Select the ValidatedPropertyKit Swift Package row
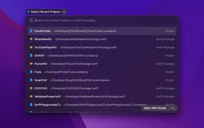The height and width of the screenshot is (128, 204). pos(102,96)
